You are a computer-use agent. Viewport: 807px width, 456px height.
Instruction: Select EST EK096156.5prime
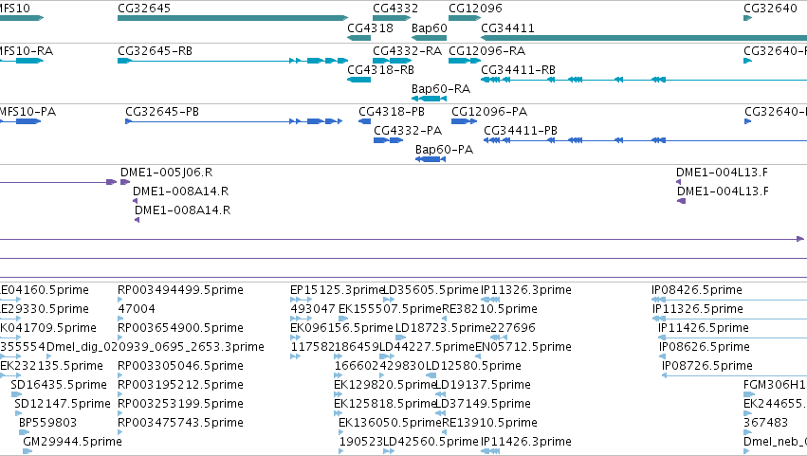341,328
